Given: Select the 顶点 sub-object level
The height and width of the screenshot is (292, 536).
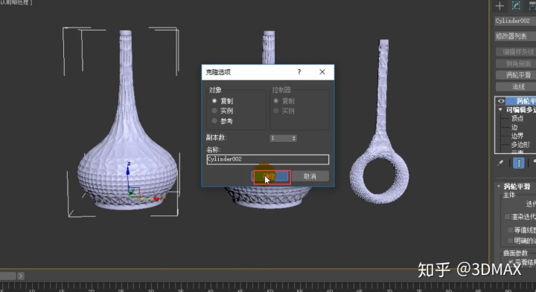Looking at the screenshot, I should point(517,118).
